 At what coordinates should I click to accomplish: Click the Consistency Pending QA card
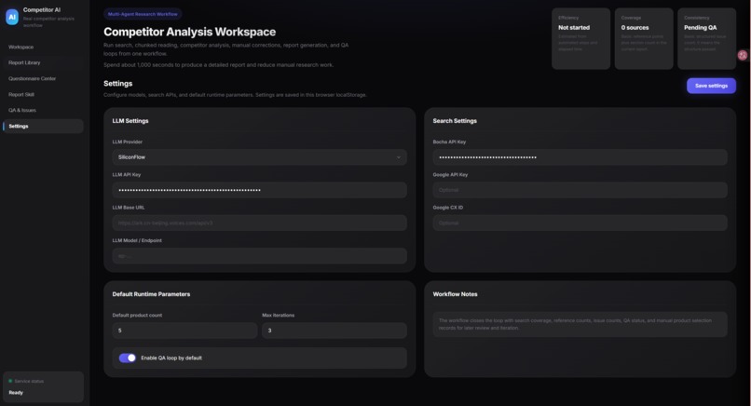[707, 39]
